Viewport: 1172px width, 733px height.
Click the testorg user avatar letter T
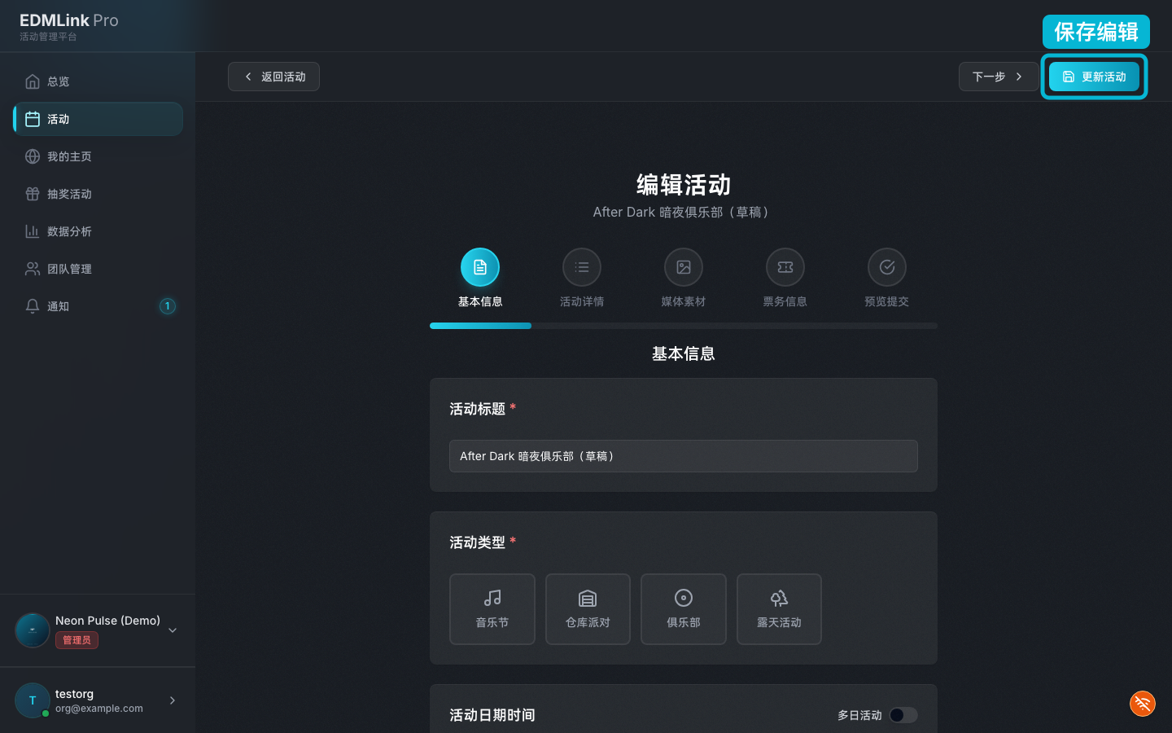point(33,700)
